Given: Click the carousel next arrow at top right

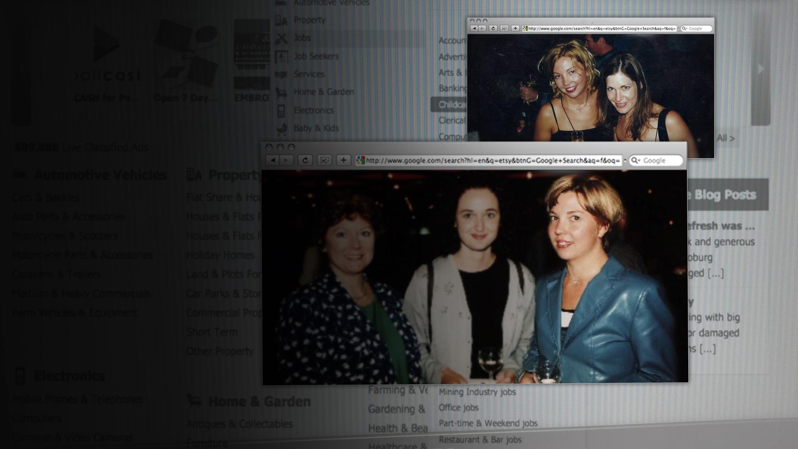Looking at the screenshot, I should pyautogui.click(x=761, y=69).
